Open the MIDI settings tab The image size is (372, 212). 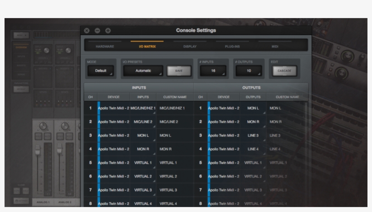coord(275,46)
